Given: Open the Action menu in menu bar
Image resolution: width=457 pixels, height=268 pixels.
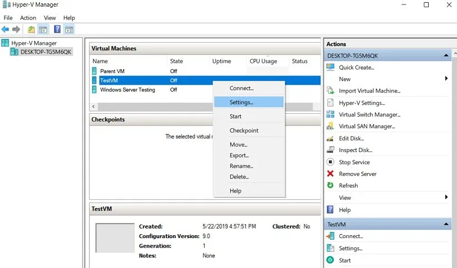Looking at the screenshot, I should click(28, 18).
